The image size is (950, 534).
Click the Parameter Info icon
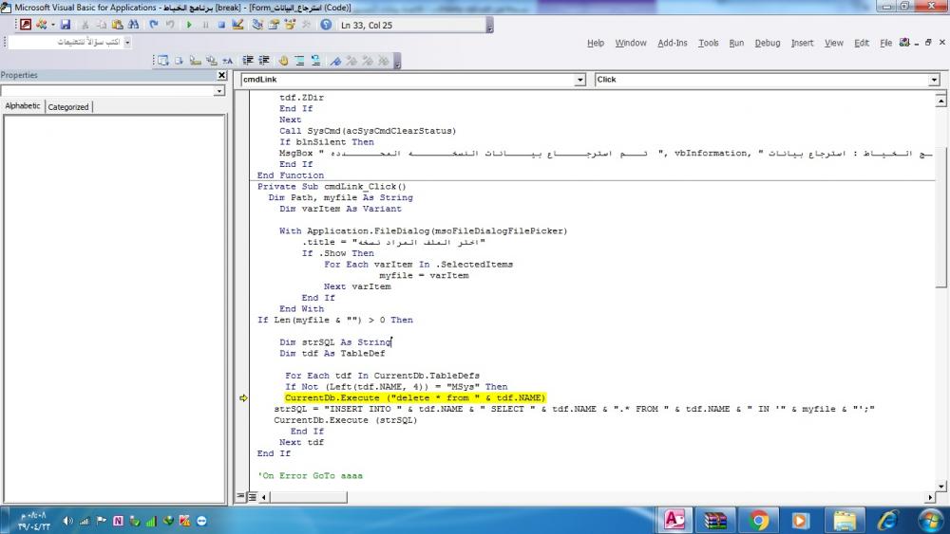coord(212,61)
